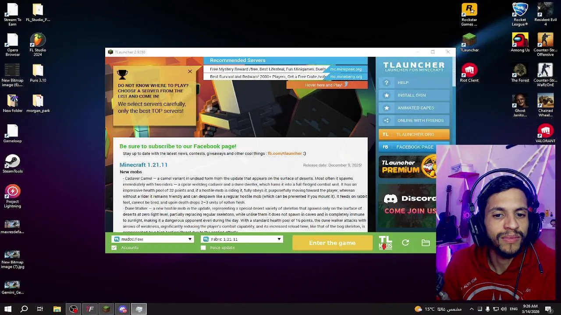561x315 pixels.
Task: Select the Resident Evil 4 desktop icon
Action: click(545, 15)
